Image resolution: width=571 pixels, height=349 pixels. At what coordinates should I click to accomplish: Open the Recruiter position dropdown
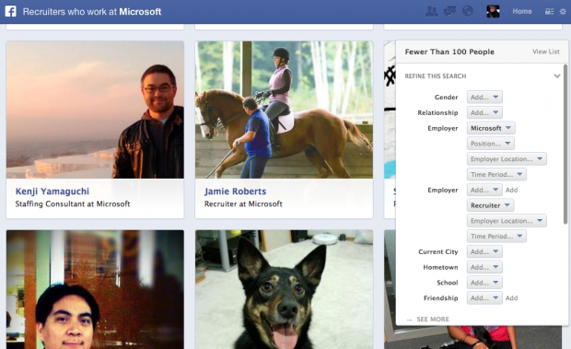[x=491, y=205]
